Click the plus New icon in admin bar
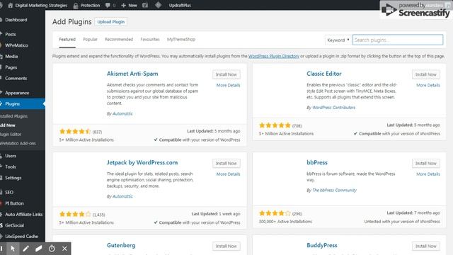 click(123, 5)
